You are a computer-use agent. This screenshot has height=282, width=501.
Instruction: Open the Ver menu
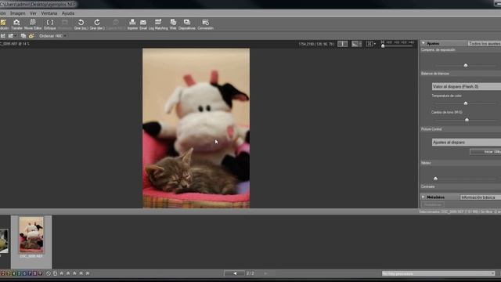33,13
